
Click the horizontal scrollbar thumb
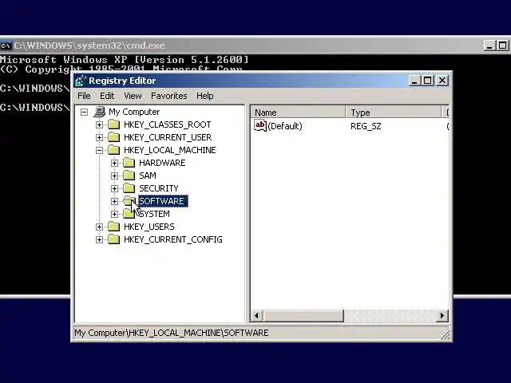(x=303, y=316)
